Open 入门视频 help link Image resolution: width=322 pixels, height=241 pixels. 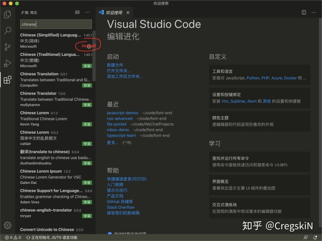tap(115, 185)
